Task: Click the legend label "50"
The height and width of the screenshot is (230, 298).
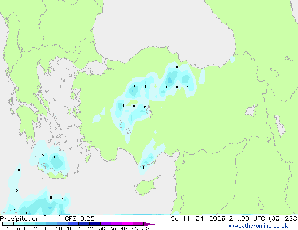Action: (146, 228)
